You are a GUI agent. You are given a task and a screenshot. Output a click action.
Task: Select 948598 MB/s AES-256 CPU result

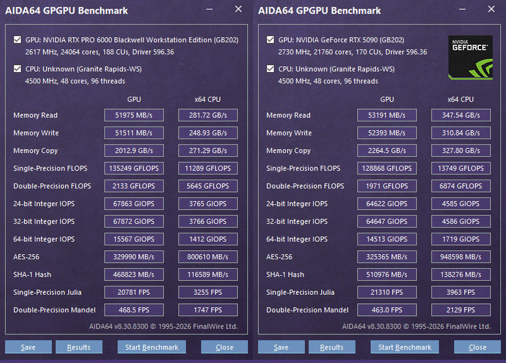[461, 257]
